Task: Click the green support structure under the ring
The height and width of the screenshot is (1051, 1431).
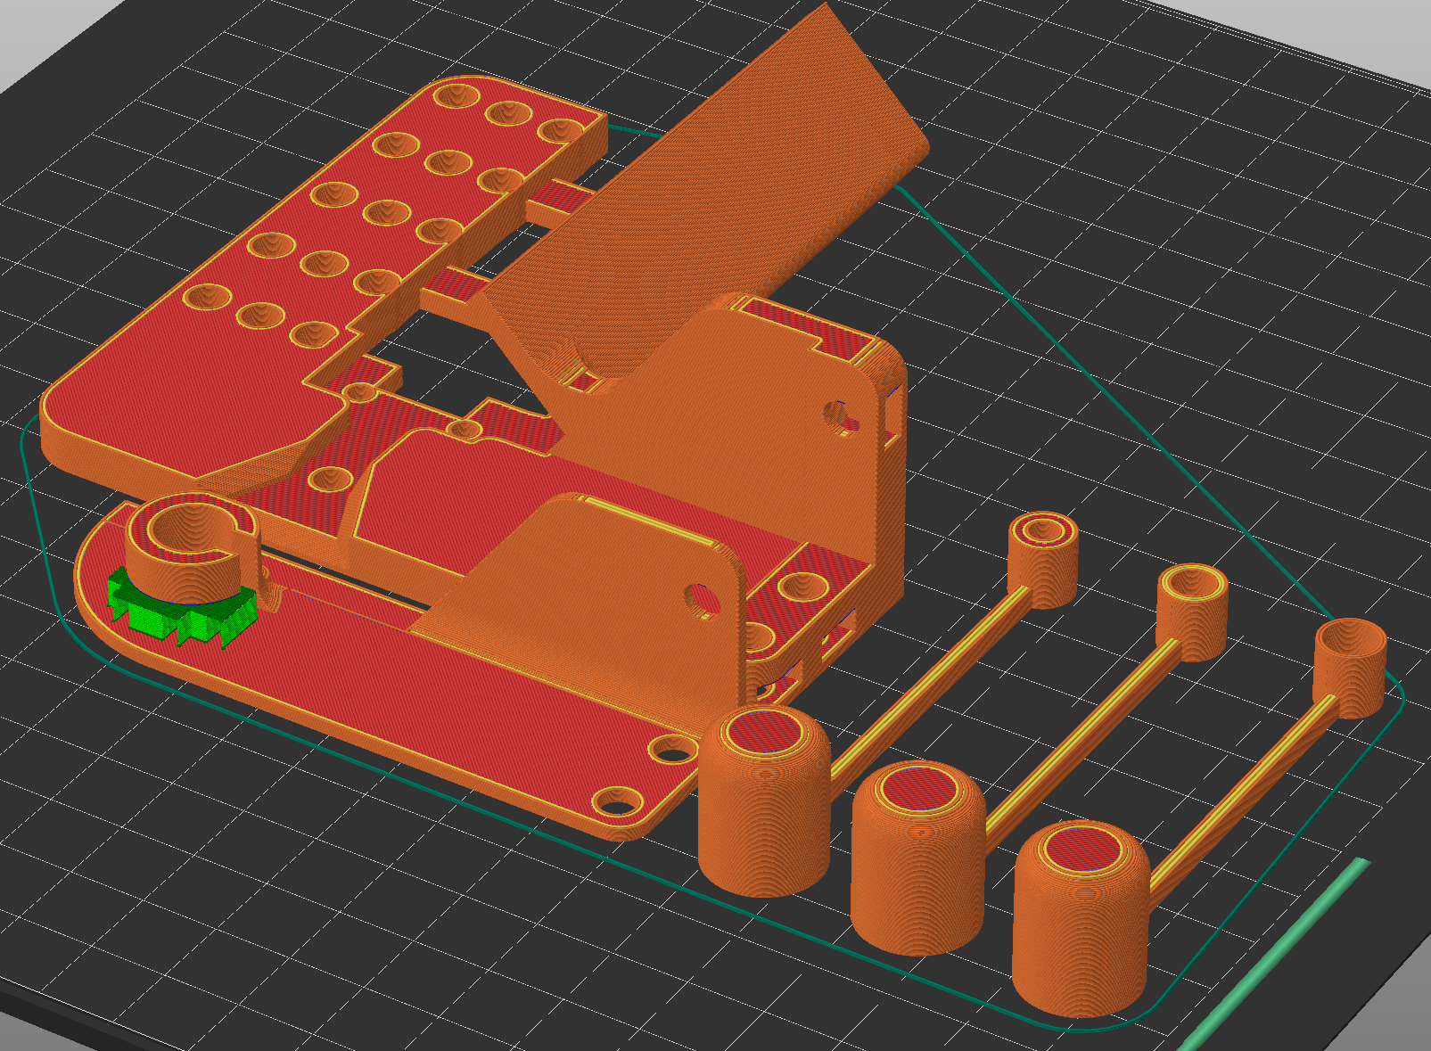Action: [169, 615]
